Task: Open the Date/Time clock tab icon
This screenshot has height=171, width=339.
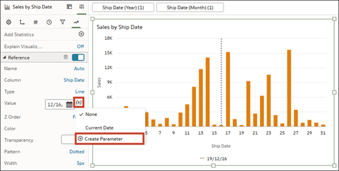Action: 49,22
